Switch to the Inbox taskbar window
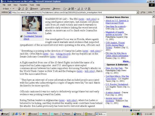 (x=89, y=114)
